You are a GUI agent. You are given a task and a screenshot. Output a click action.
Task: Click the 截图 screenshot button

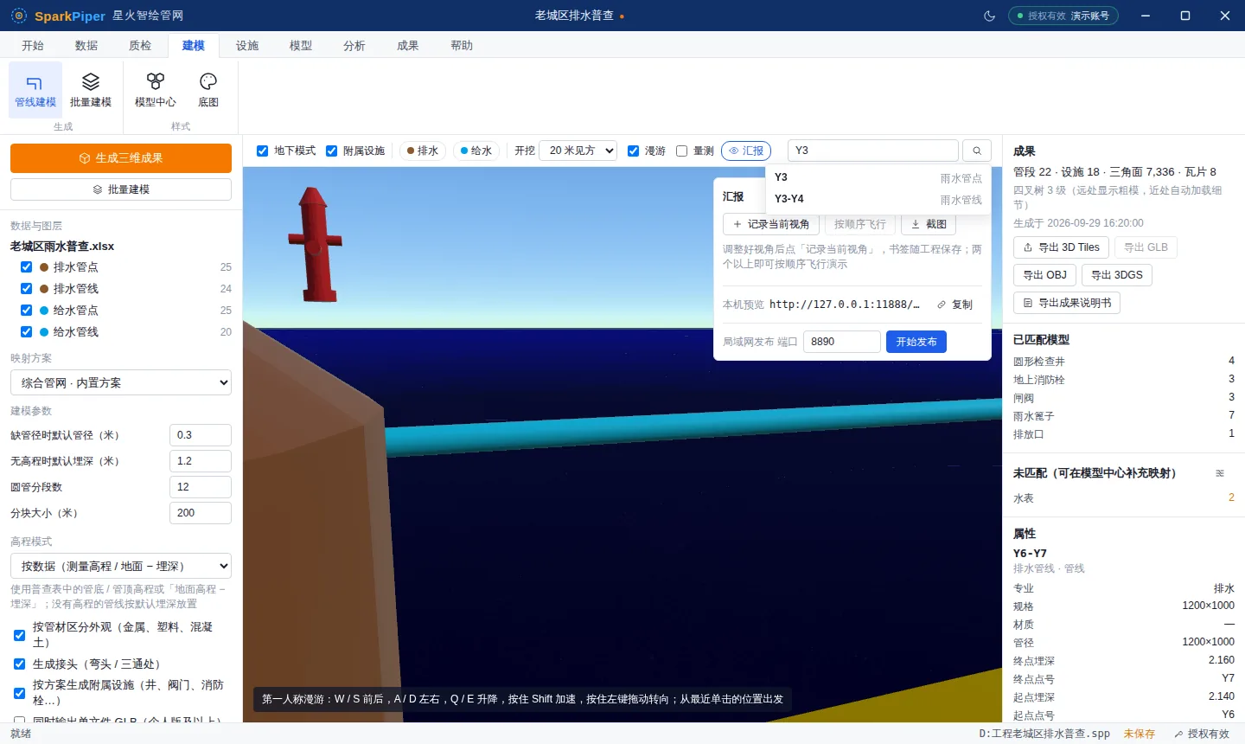(929, 224)
